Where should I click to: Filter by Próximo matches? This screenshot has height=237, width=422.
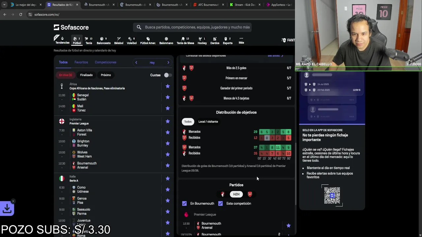[x=106, y=75]
